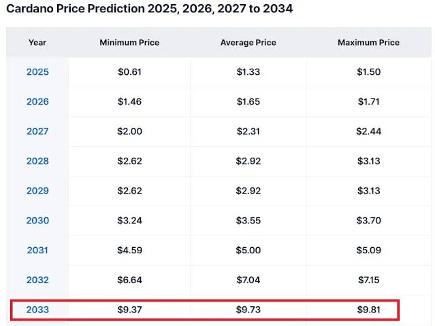The width and height of the screenshot is (435, 326).
Task: Click the Minimum Price column header
Action: (129, 42)
